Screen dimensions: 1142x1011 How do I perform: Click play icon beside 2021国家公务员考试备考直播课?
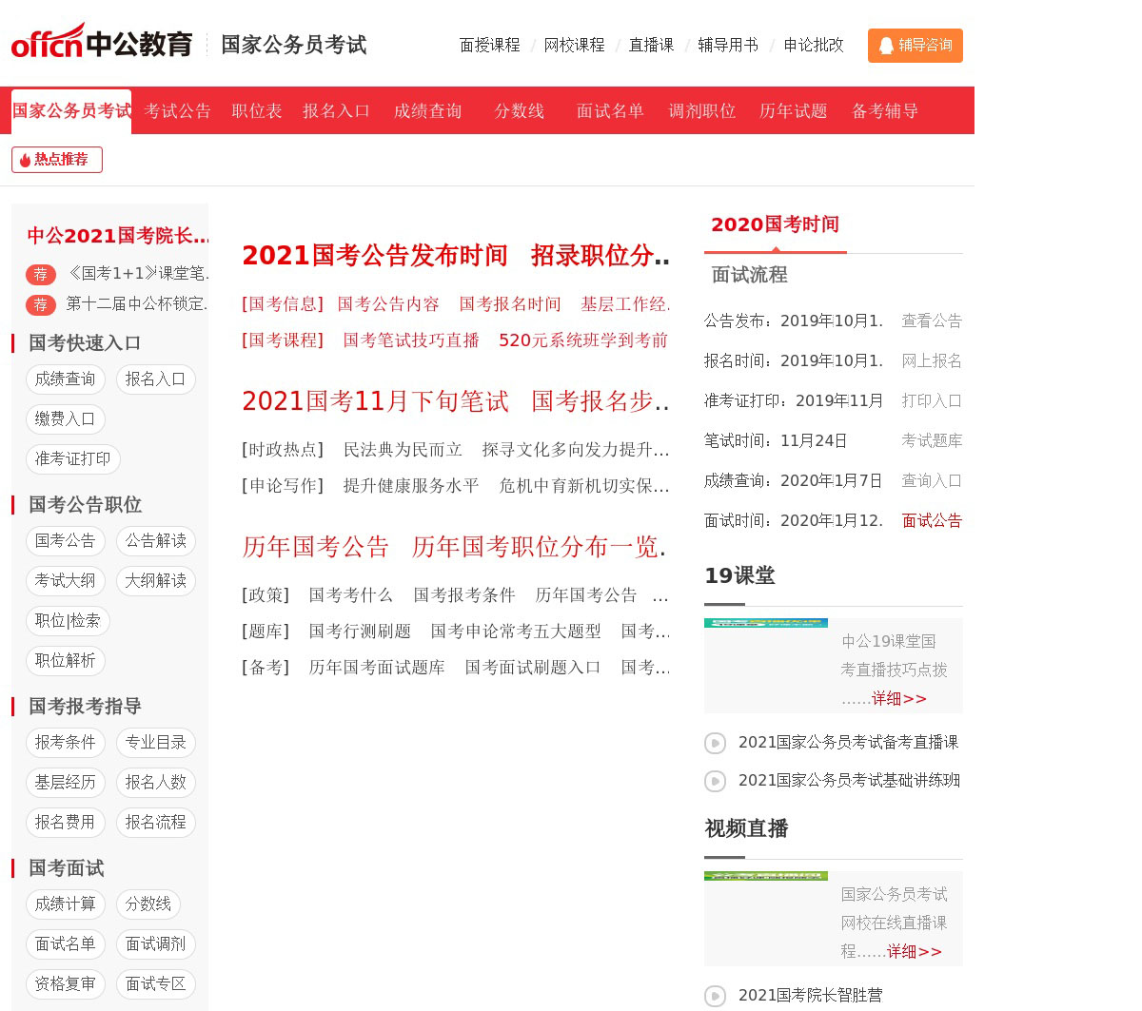pyautogui.click(x=715, y=743)
